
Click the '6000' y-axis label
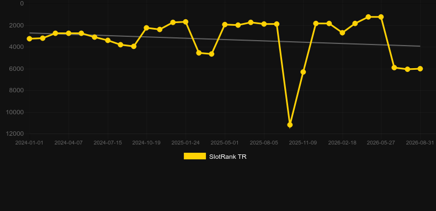click(x=17, y=69)
